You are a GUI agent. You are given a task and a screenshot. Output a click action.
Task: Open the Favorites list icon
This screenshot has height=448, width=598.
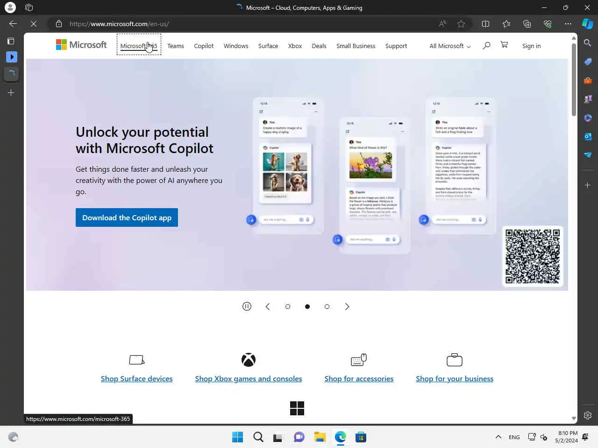(506, 24)
